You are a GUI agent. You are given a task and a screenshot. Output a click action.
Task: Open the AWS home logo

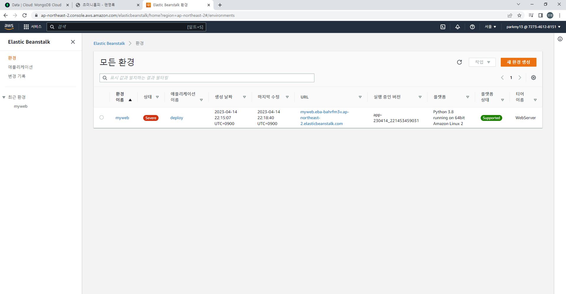tap(9, 27)
